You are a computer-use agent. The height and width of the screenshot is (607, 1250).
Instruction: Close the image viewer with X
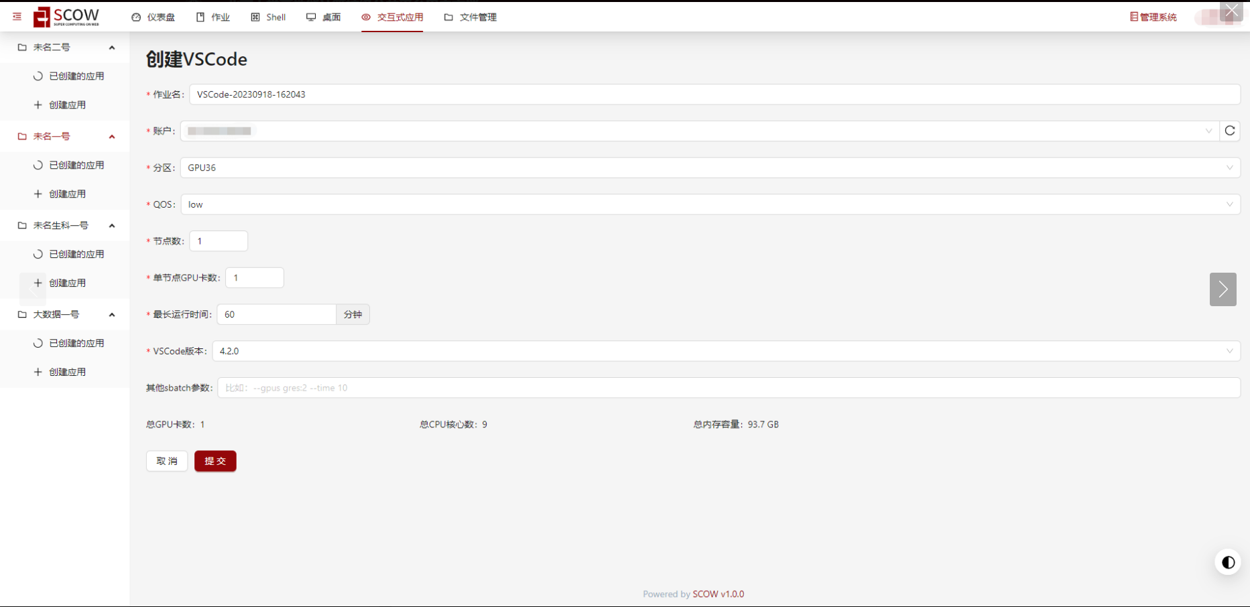click(1232, 11)
